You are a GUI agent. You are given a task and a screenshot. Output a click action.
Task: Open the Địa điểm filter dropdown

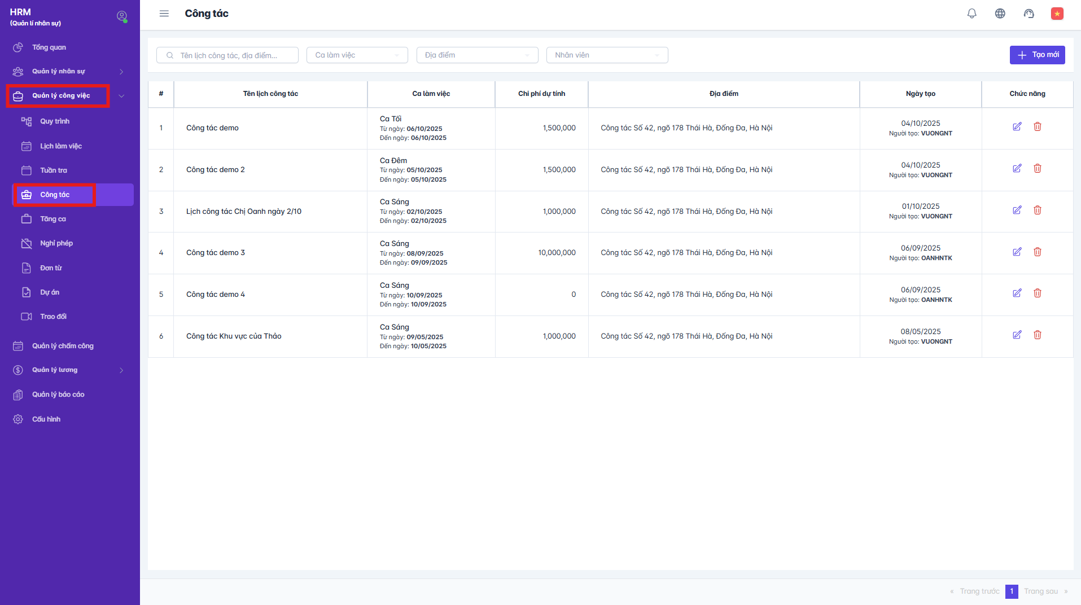coord(477,55)
